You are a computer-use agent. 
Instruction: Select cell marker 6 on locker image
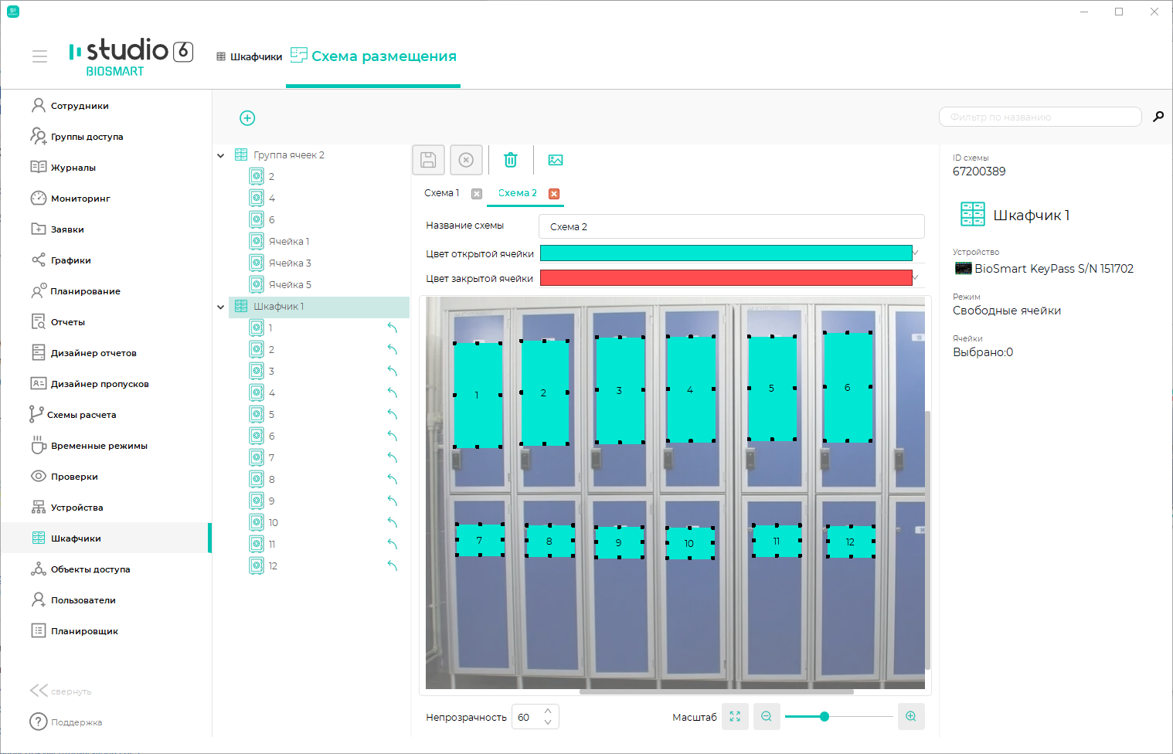[848, 387]
